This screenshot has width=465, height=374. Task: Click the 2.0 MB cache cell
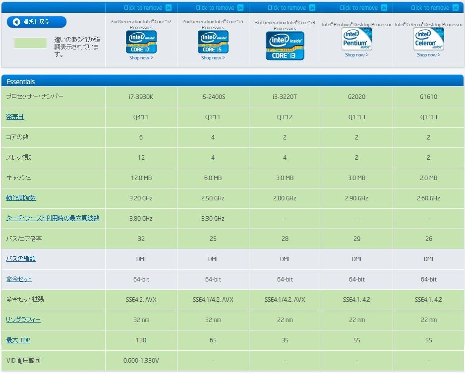point(428,178)
